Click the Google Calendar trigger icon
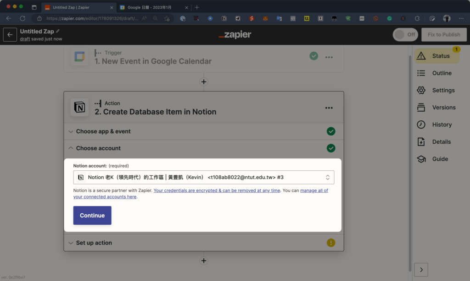This screenshot has width=470, height=281. click(80, 56)
